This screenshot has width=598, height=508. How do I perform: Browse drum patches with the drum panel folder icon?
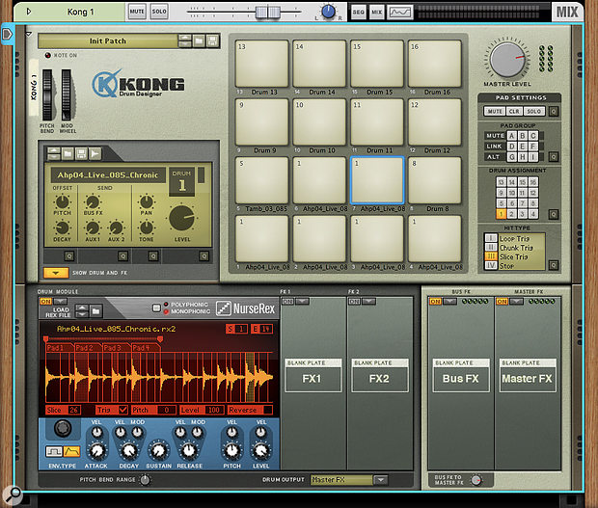(68, 153)
